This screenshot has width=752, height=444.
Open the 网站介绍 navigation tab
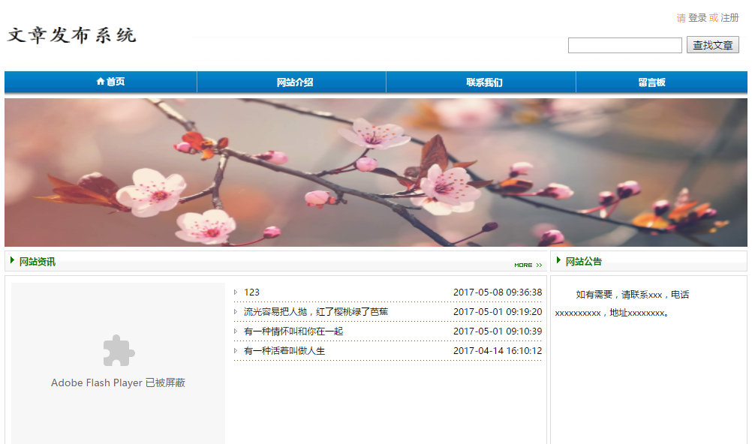(292, 82)
